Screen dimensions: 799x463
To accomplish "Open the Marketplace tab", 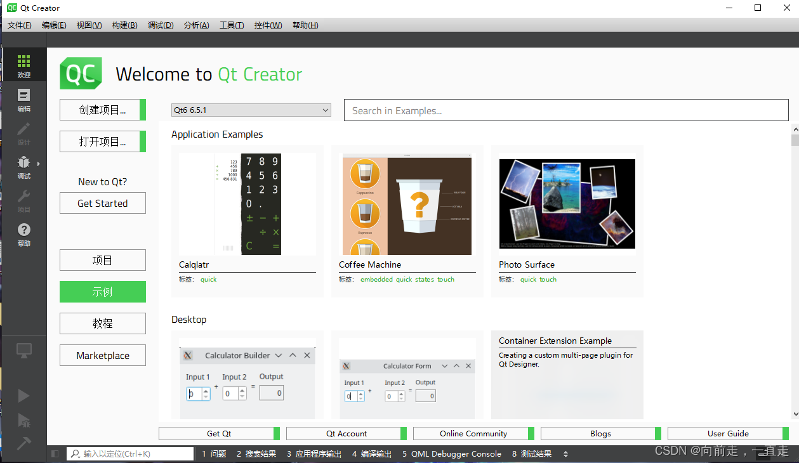I will (103, 355).
